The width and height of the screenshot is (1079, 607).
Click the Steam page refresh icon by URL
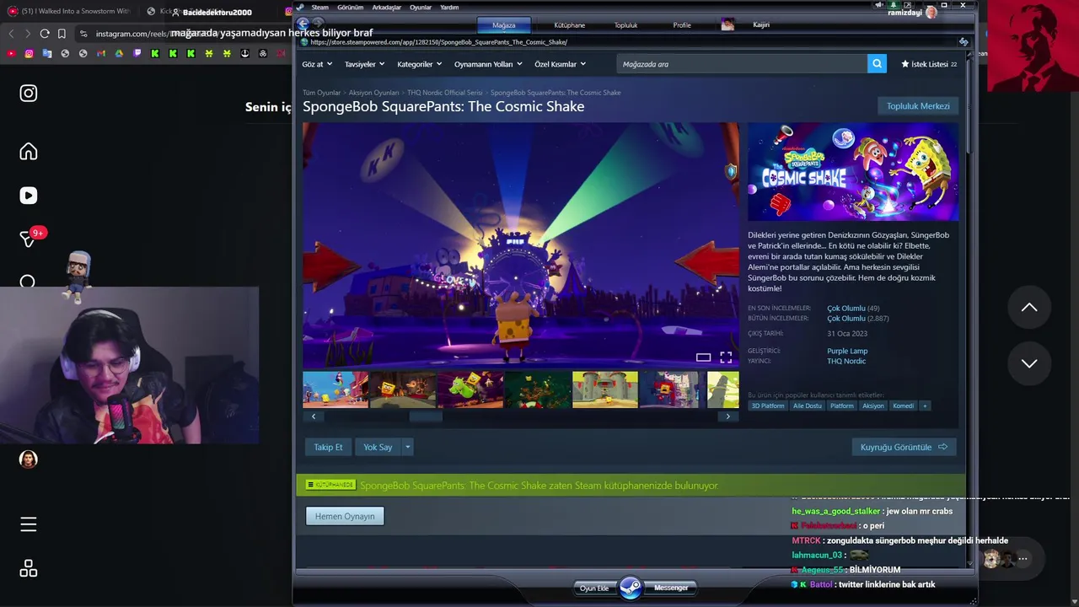tap(964, 41)
